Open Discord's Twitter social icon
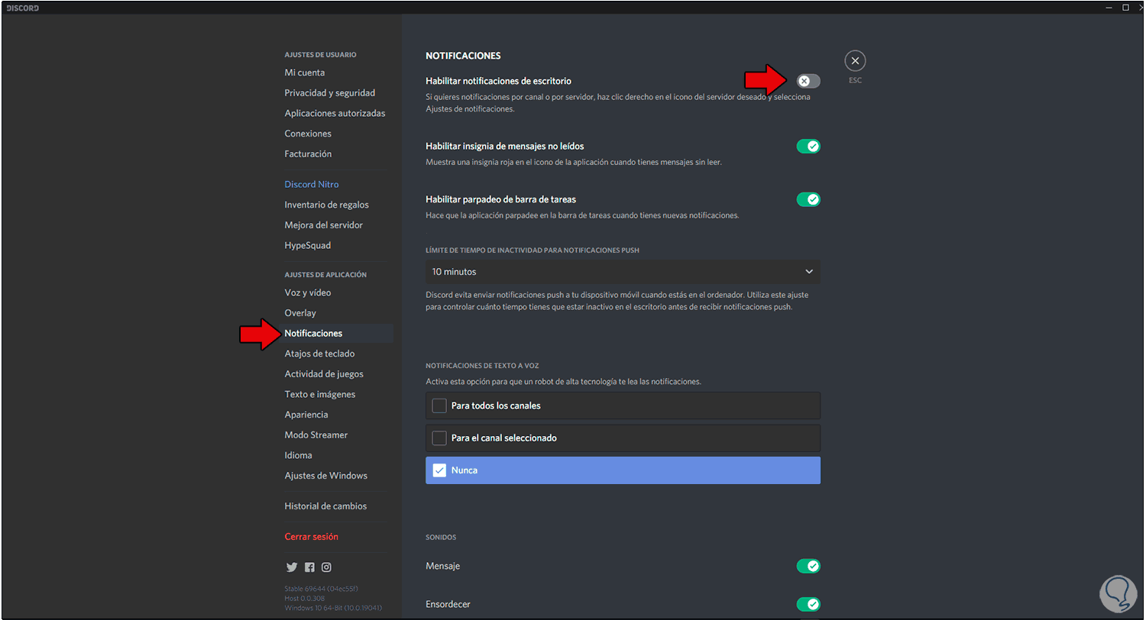The width and height of the screenshot is (1146, 620). [291, 567]
